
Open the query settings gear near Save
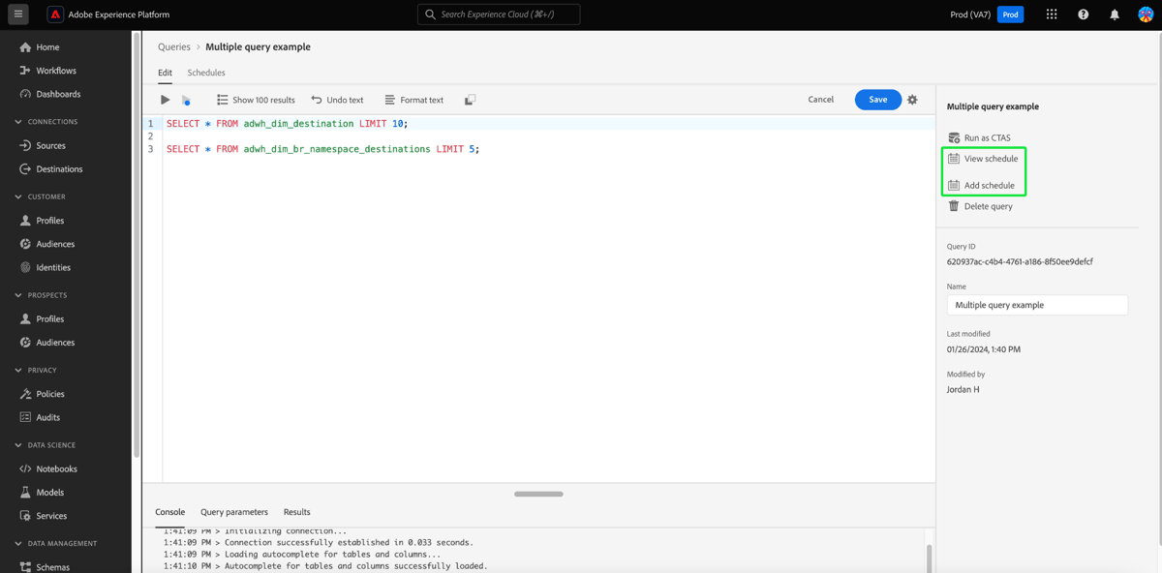point(911,100)
